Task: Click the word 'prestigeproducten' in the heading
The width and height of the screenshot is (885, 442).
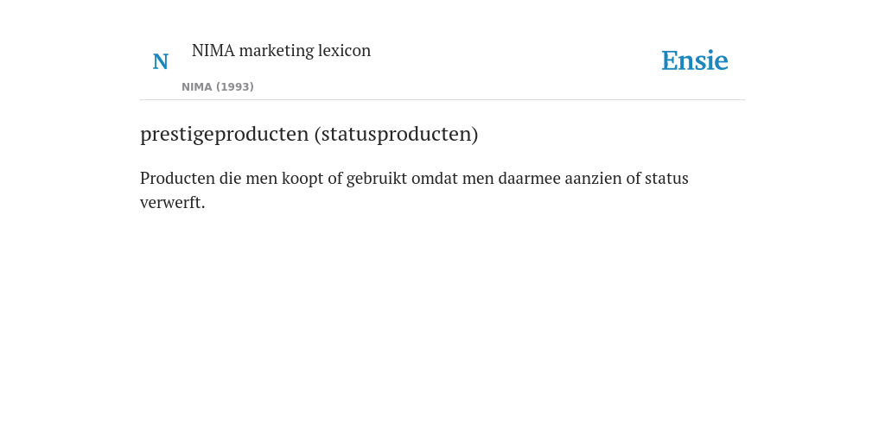Action: click(x=225, y=134)
